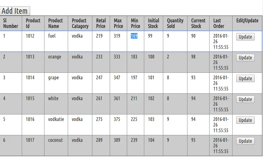Viewport: 263px width, 158px height.
Task: Click product name cell vodkatie
Action: (56, 119)
